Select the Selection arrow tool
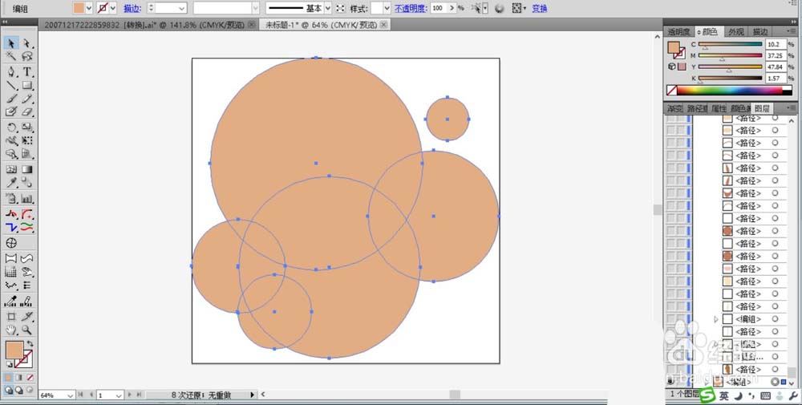The image size is (802, 405). 10,43
